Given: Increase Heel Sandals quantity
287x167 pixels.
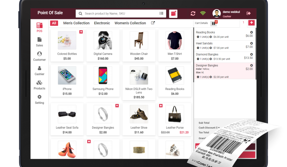Looking at the screenshot, I should (211, 48).
